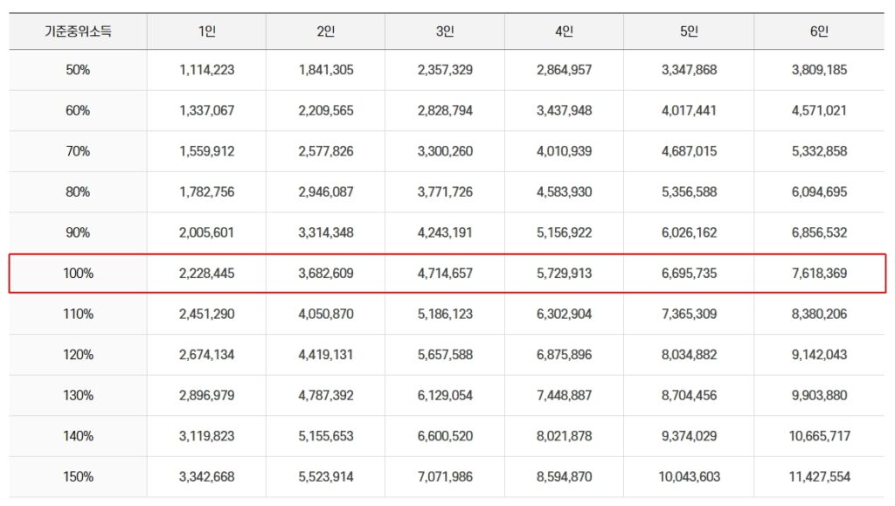Click the amount 11,427,554
This screenshot has width=895, height=506.
coord(819,477)
